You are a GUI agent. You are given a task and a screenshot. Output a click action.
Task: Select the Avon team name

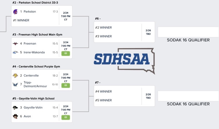[x=27, y=116]
